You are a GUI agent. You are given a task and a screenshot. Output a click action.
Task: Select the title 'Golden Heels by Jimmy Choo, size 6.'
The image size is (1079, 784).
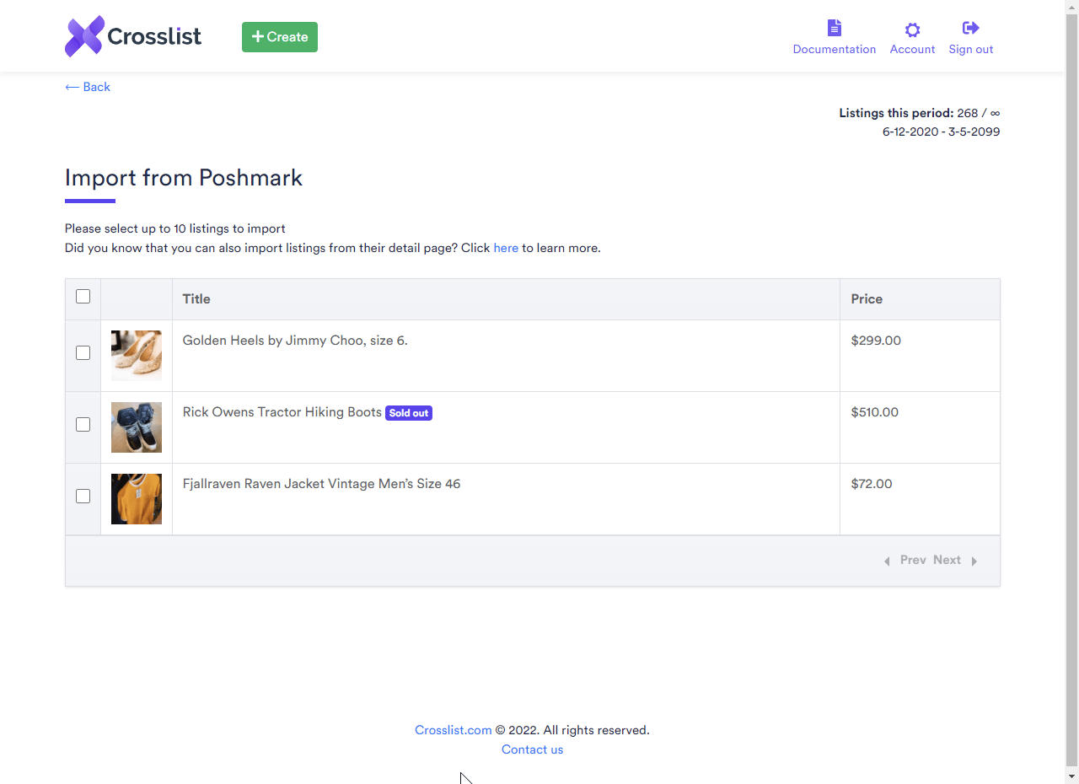coord(295,341)
